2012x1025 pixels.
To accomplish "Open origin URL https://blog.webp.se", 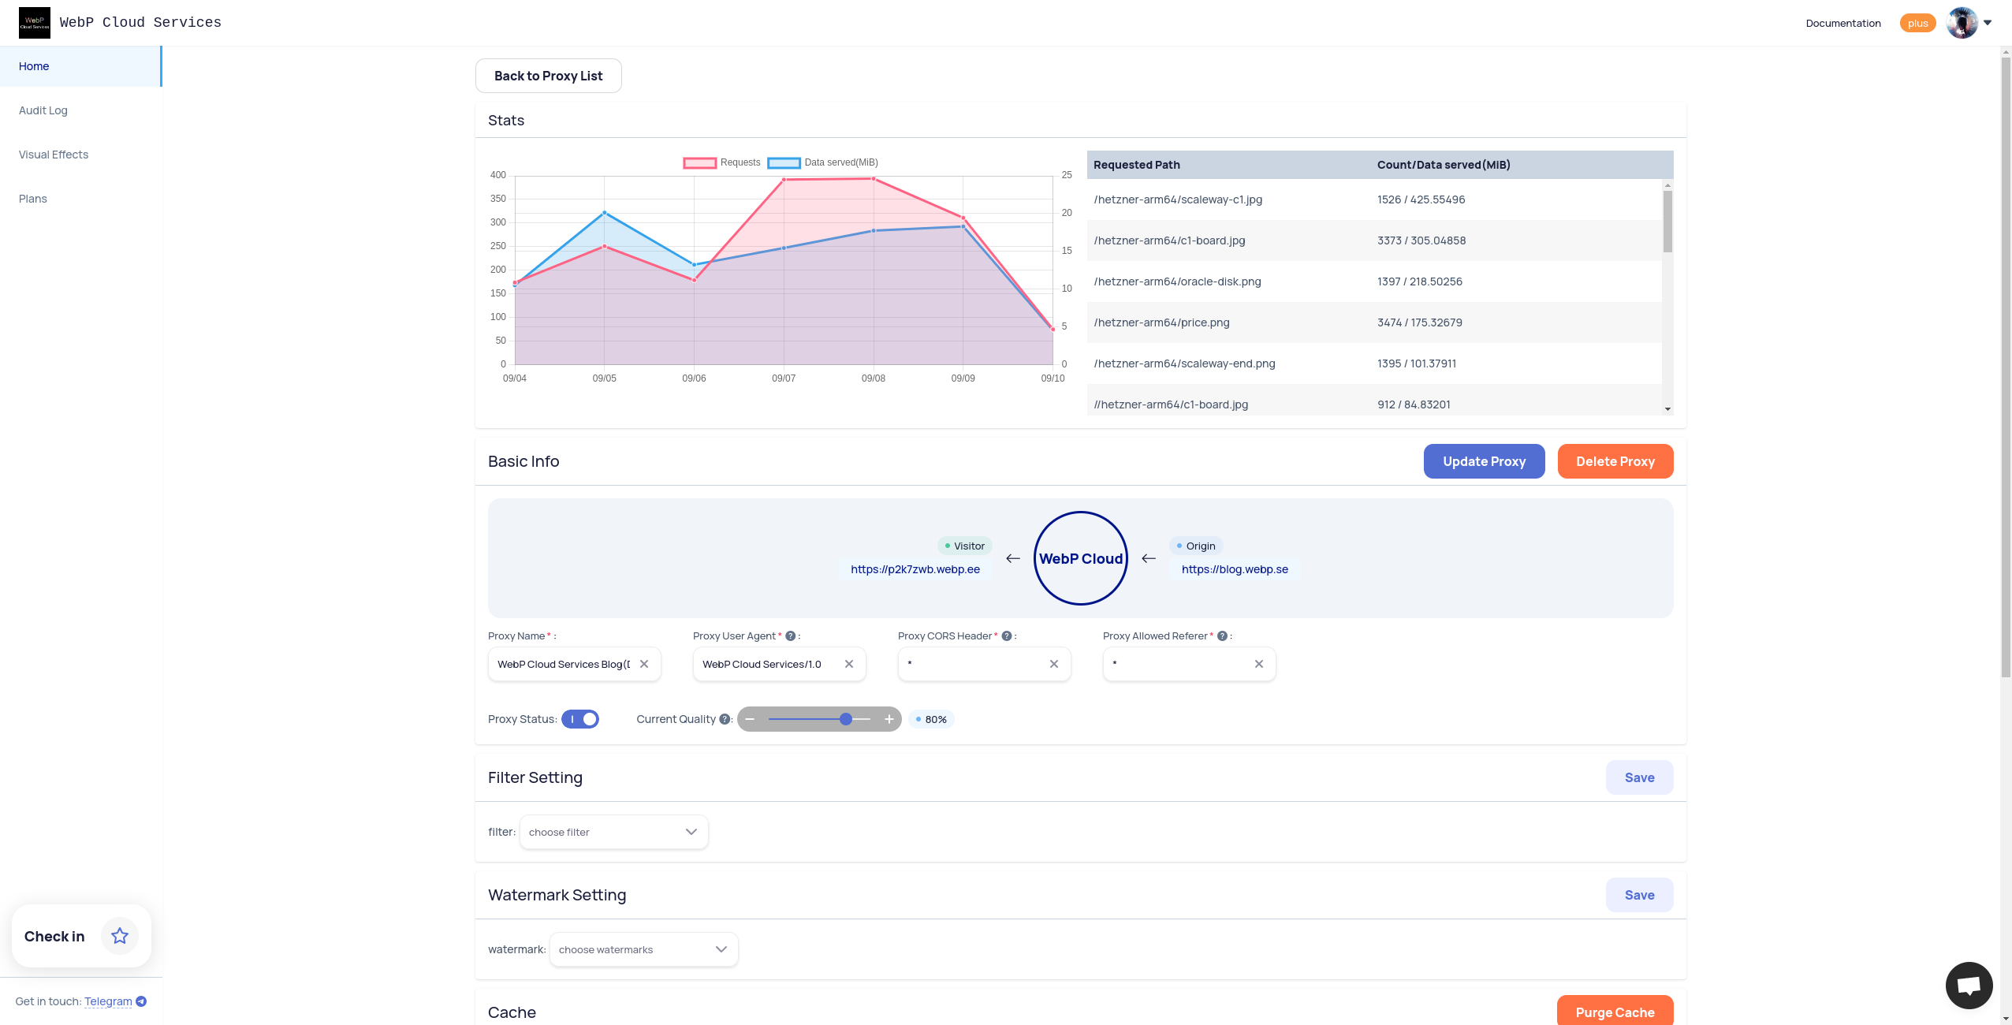I will (x=1235, y=569).
